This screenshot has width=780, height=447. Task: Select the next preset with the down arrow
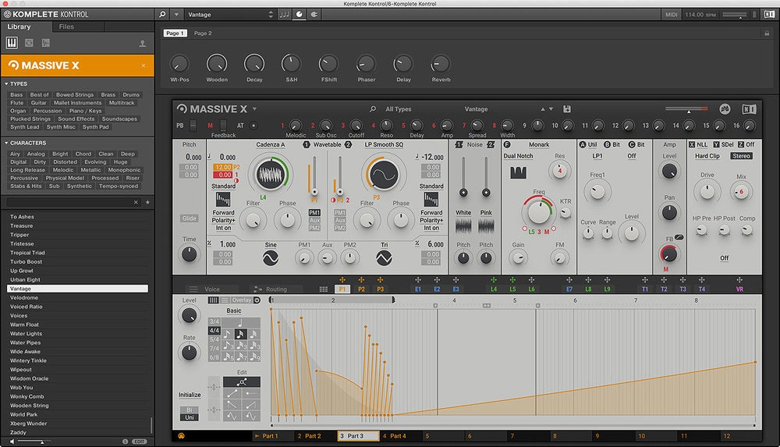551,109
